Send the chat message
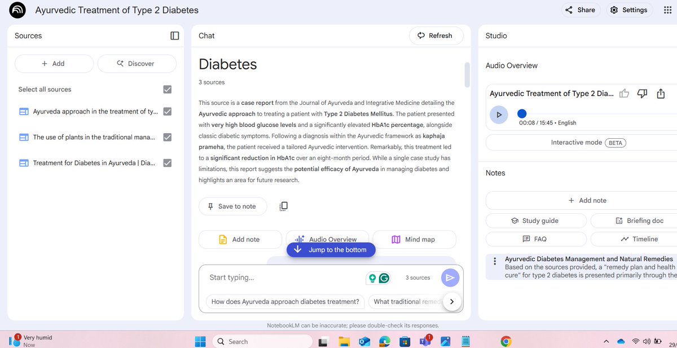 click(x=450, y=277)
